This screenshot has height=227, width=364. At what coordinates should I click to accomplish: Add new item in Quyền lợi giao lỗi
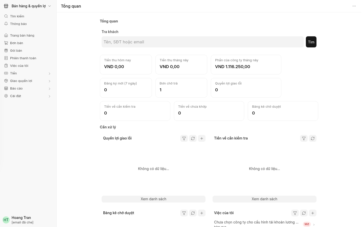click(202, 138)
